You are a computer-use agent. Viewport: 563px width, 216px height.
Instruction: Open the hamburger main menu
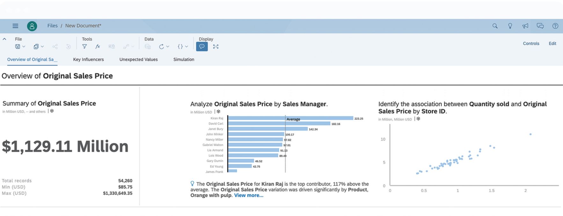[15, 26]
